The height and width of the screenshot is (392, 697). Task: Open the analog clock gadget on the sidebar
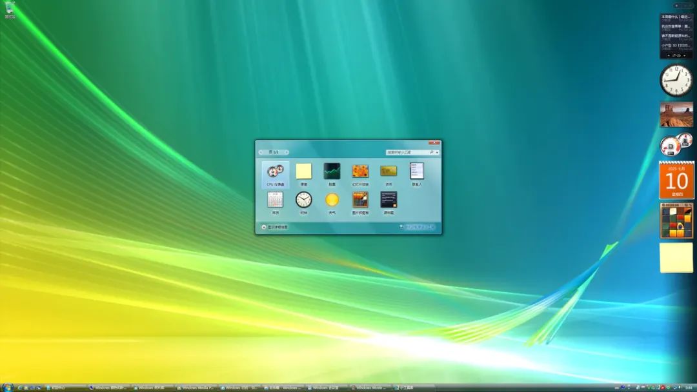coord(676,81)
